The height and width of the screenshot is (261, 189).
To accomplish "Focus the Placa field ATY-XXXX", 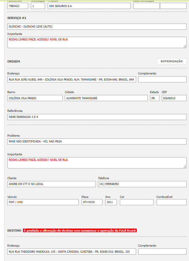I will click(x=92, y=202).
